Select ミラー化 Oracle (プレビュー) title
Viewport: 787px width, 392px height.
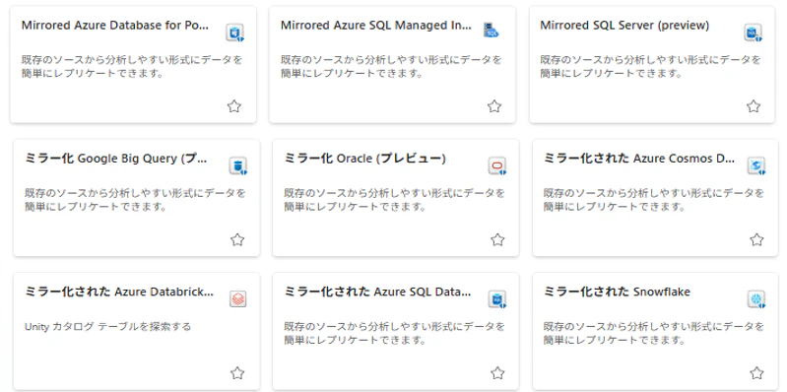[365, 159]
